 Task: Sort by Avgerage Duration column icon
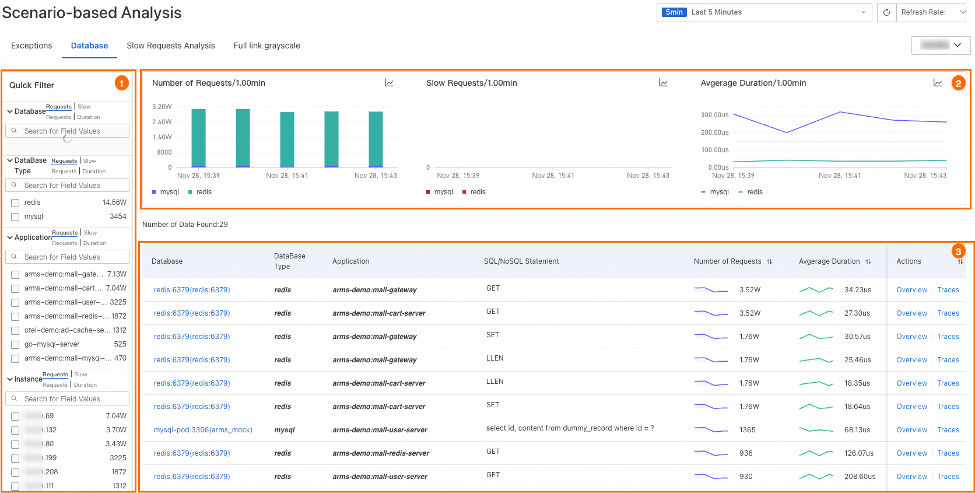pyautogui.click(x=868, y=261)
